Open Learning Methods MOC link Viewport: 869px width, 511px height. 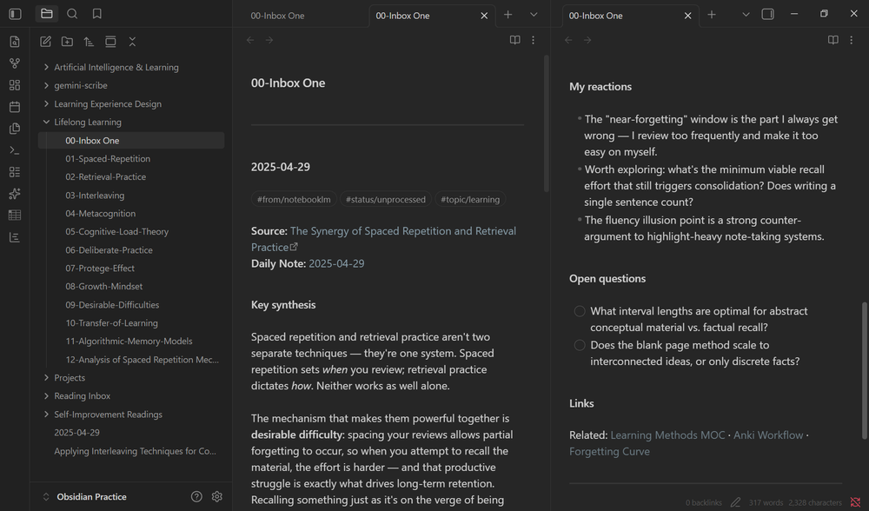click(x=667, y=435)
